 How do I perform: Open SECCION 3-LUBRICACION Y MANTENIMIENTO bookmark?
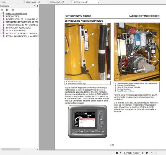(22, 36)
